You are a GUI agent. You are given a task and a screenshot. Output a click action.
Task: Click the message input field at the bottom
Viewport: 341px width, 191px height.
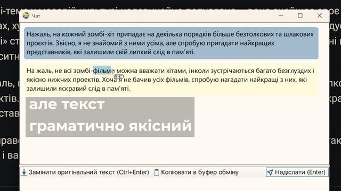coord(174,184)
